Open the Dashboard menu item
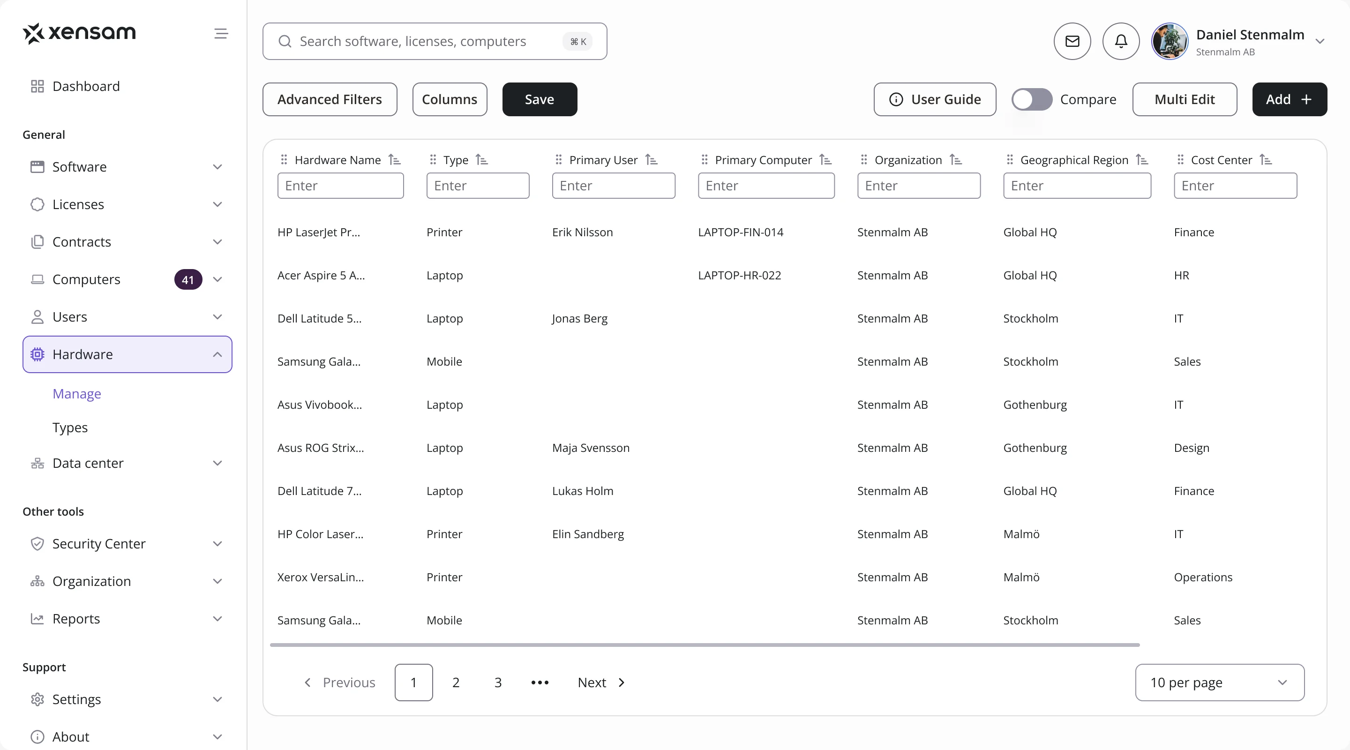This screenshot has width=1350, height=750. pos(127,86)
